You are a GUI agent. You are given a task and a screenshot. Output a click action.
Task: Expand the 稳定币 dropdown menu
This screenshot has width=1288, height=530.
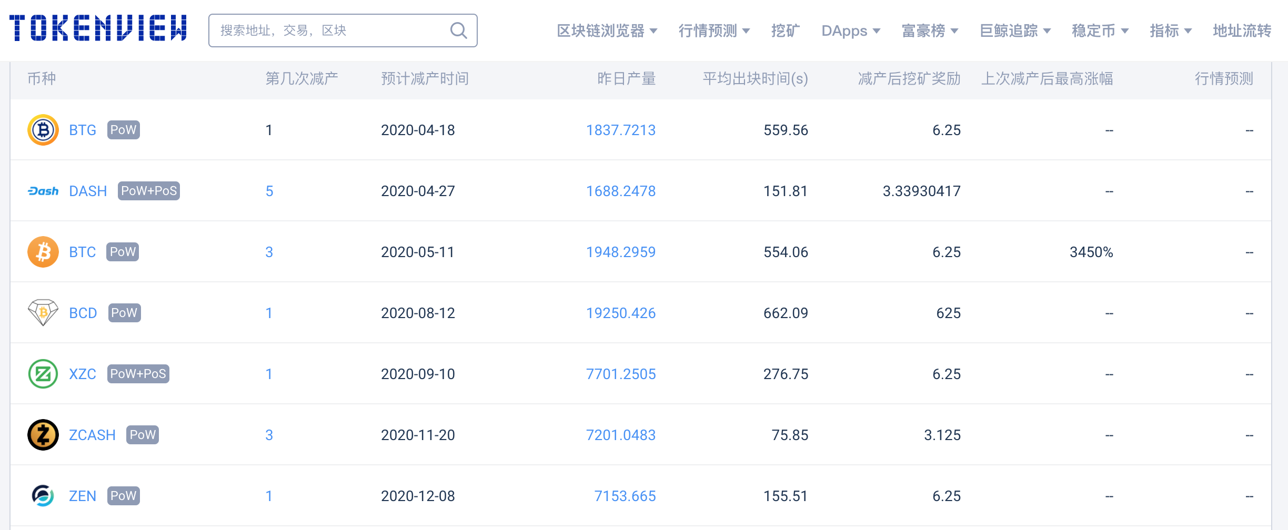[x=1100, y=31]
